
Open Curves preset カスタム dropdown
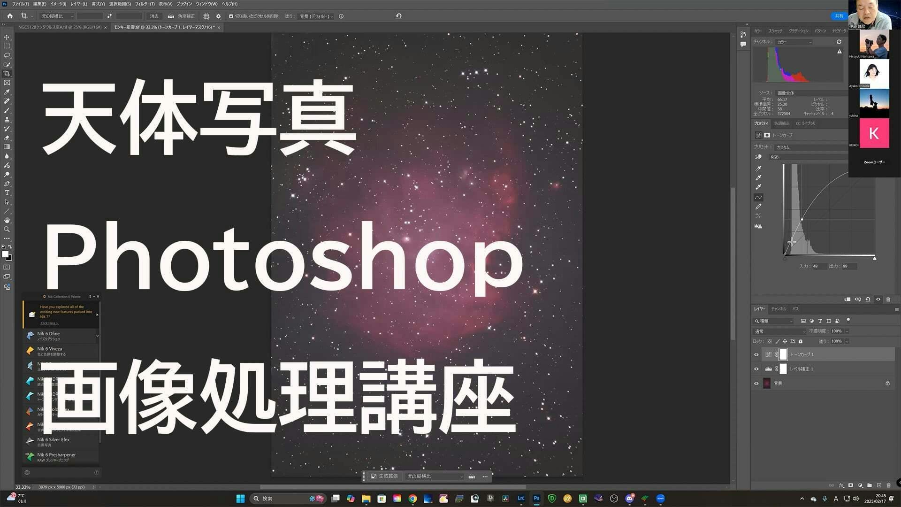coord(812,147)
